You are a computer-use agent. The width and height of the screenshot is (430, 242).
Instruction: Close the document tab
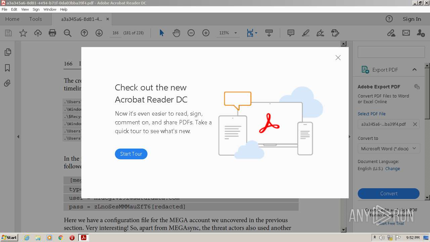108,19
